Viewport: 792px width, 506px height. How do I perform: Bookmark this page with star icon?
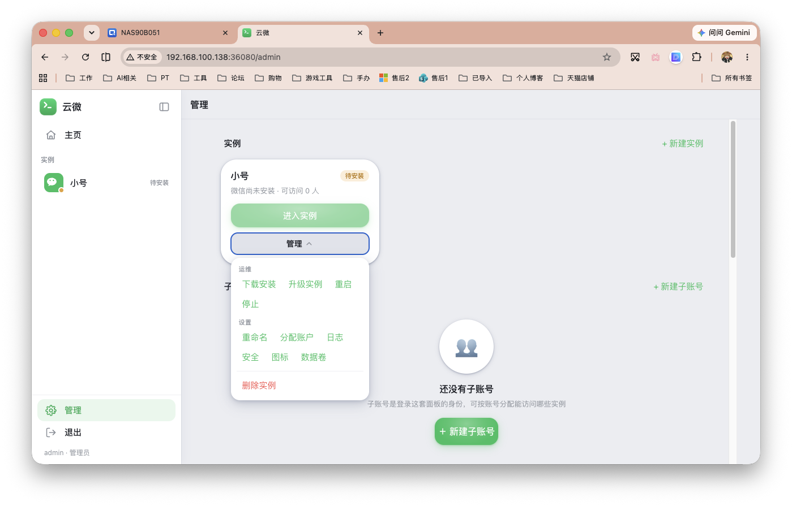[x=607, y=57]
